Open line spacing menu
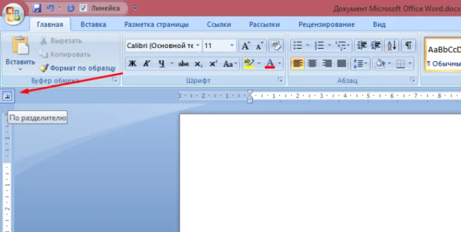 pos(360,64)
